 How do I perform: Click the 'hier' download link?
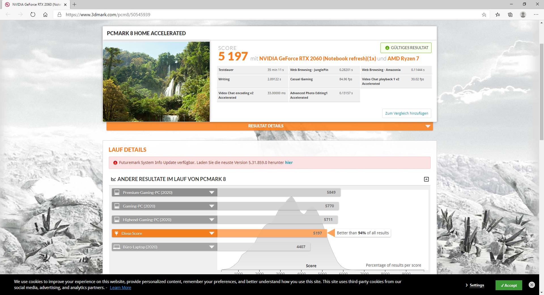(x=289, y=163)
